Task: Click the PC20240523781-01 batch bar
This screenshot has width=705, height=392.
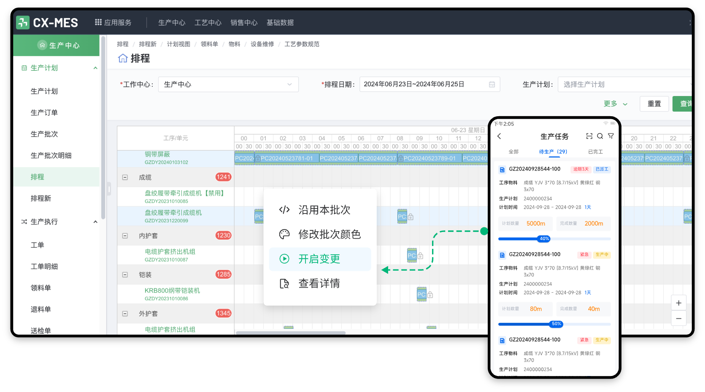Action: pyautogui.click(x=286, y=158)
